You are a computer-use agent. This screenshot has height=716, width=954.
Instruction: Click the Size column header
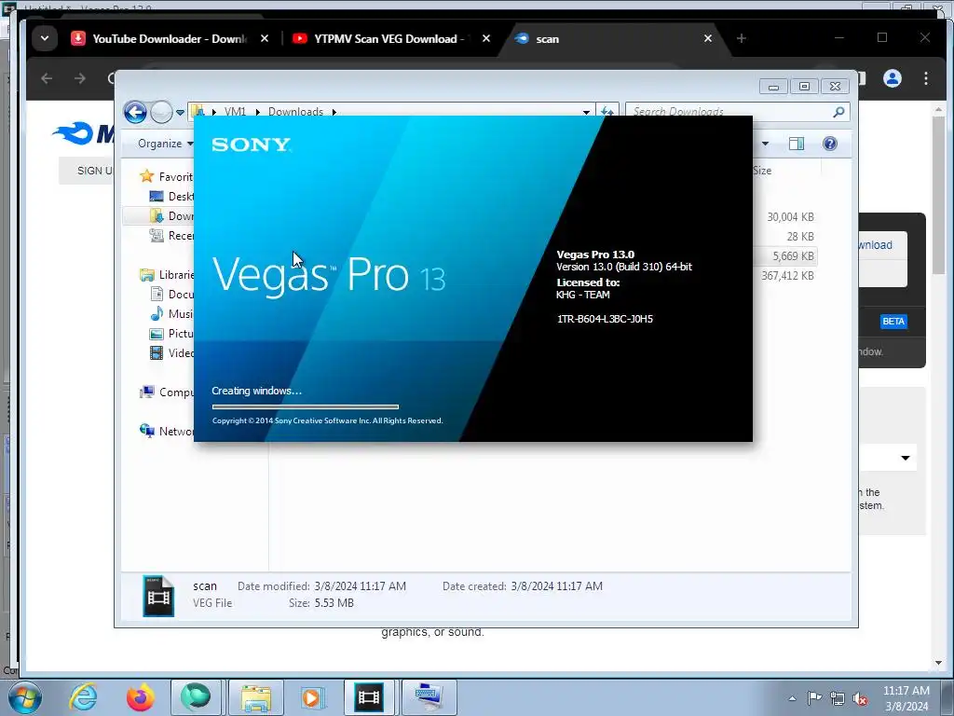tap(784, 171)
